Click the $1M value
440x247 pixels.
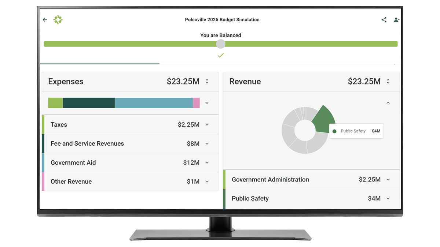pyautogui.click(x=193, y=182)
